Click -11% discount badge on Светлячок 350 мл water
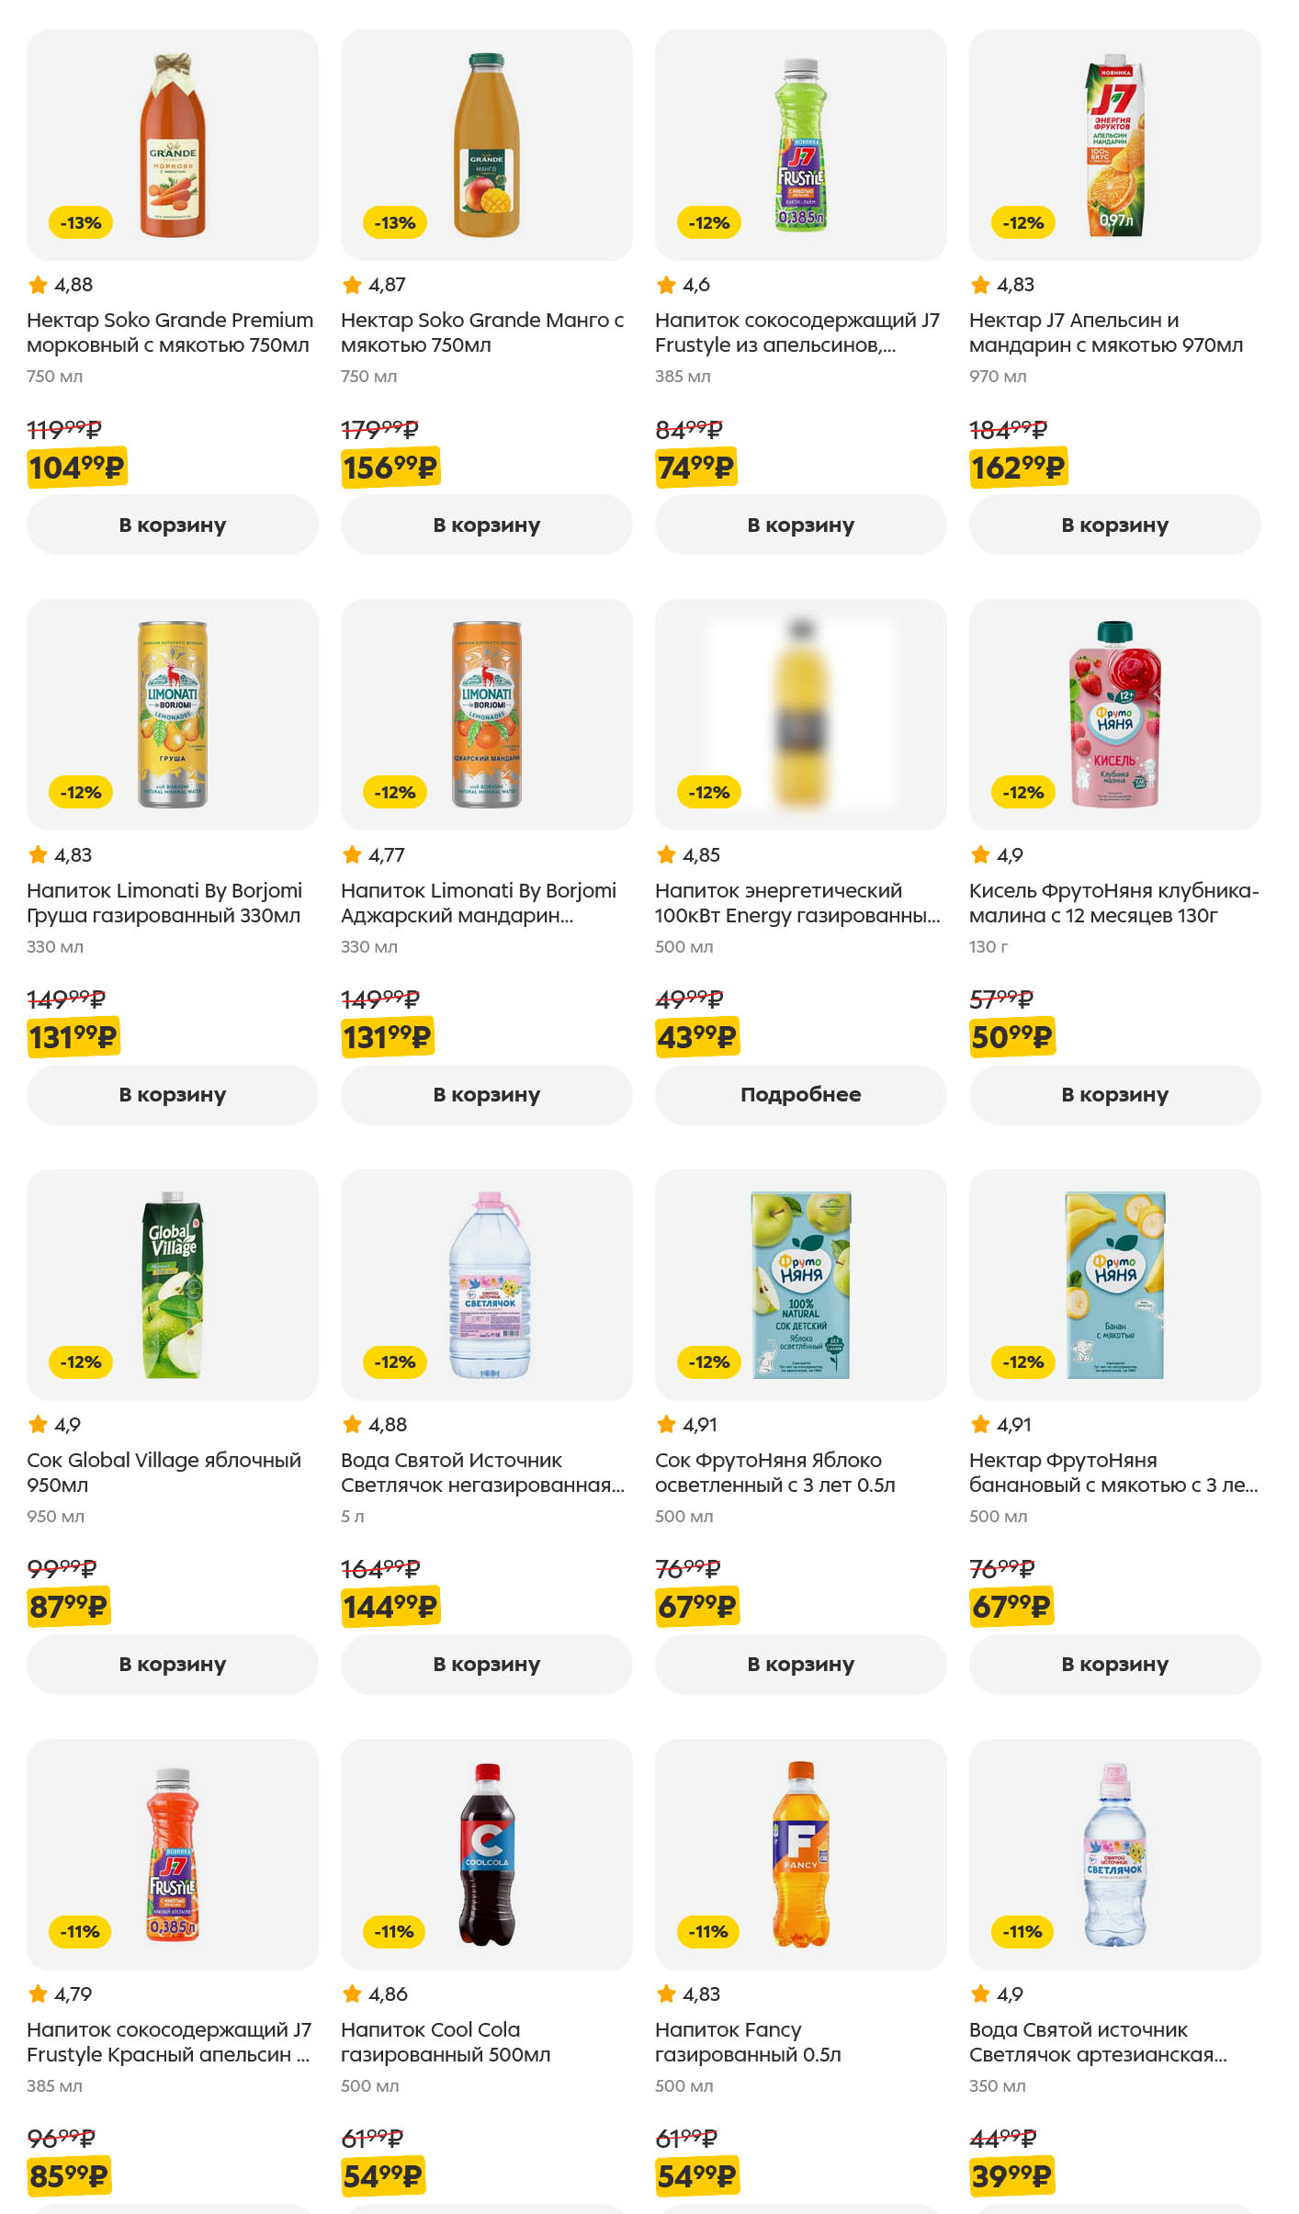1299x2214 pixels. point(1022,1931)
